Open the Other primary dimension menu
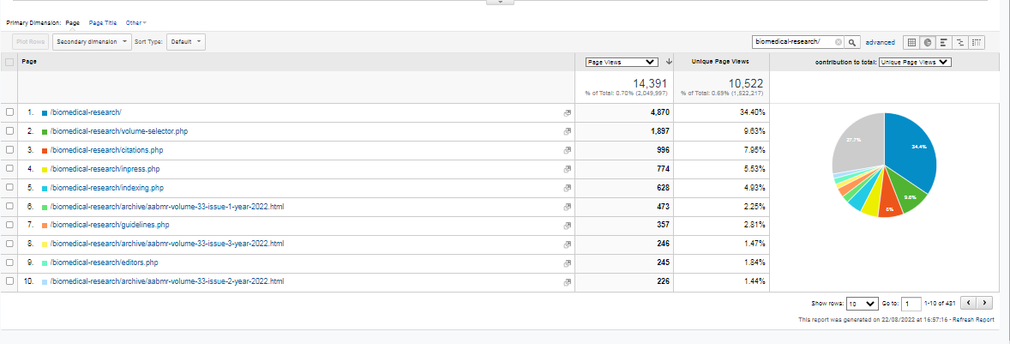The width and height of the screenshot is (1010, 344). [x=135, y=22]
